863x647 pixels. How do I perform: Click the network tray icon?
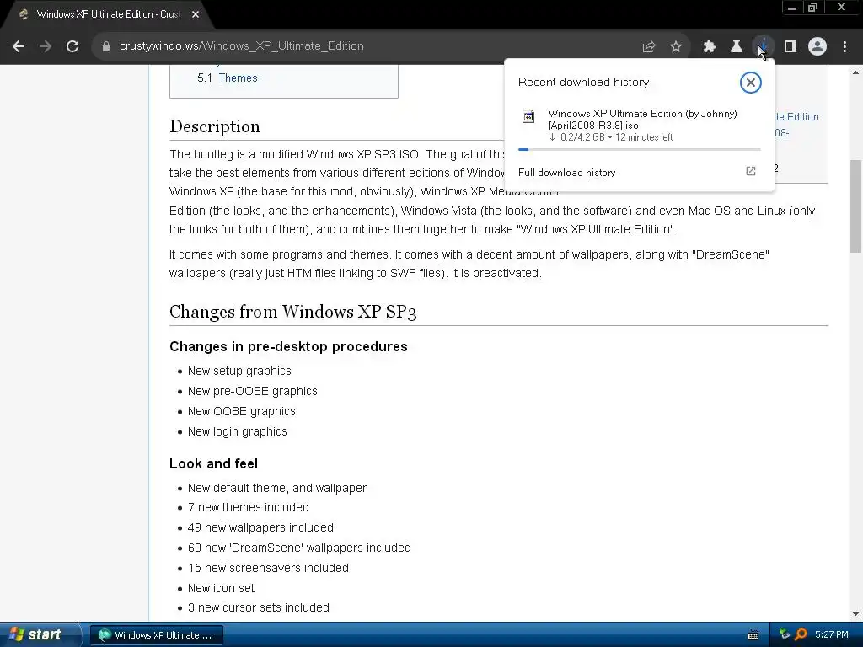pyautogui.click(x=785, y=634)
